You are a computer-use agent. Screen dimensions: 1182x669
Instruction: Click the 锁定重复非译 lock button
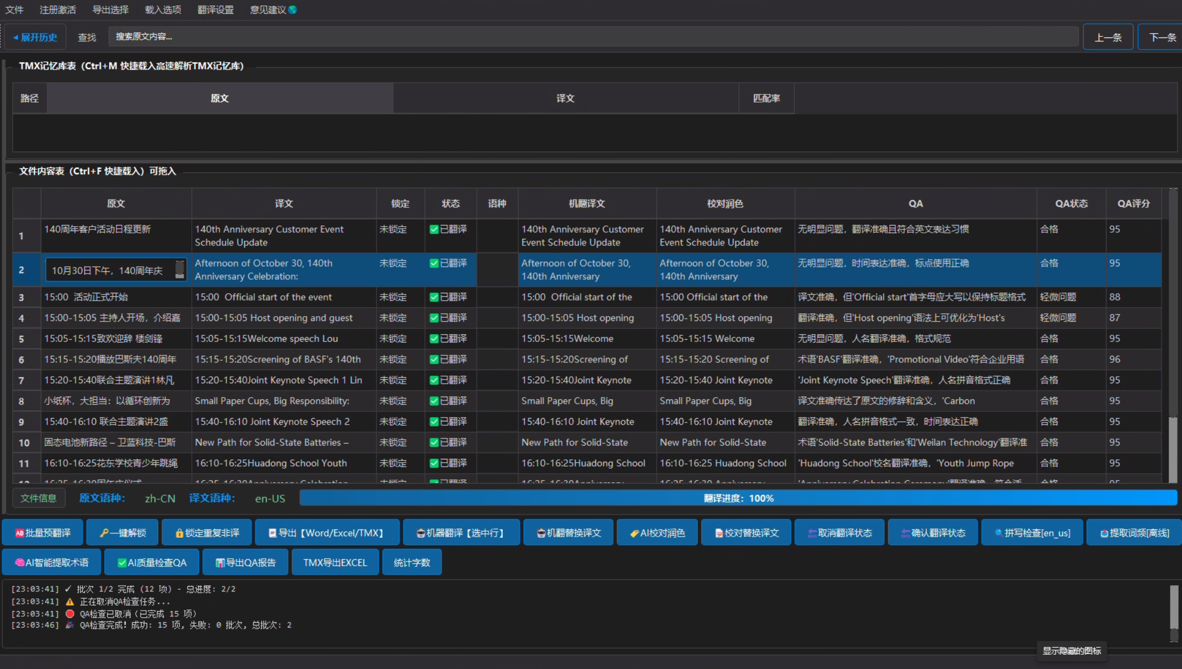(207, 533)
